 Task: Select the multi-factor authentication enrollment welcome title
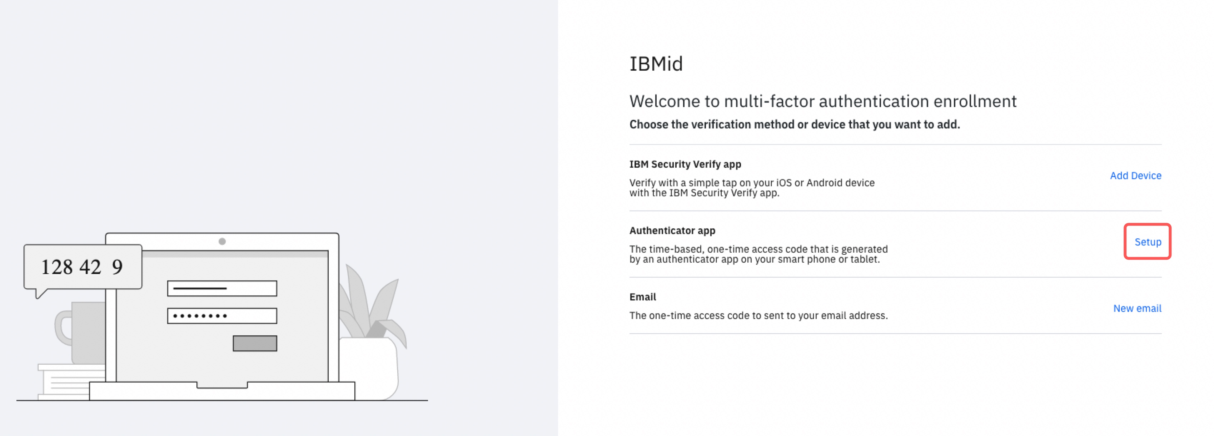click(823, 101)
